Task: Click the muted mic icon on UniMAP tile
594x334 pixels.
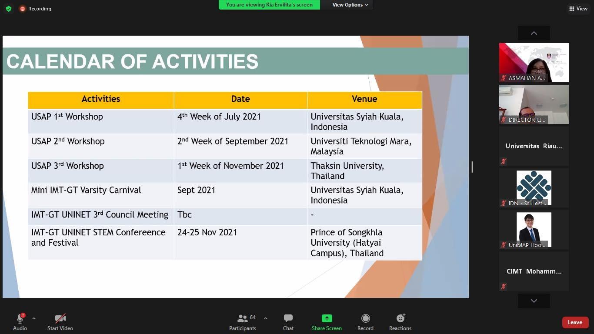Action: tap(504, 245)
